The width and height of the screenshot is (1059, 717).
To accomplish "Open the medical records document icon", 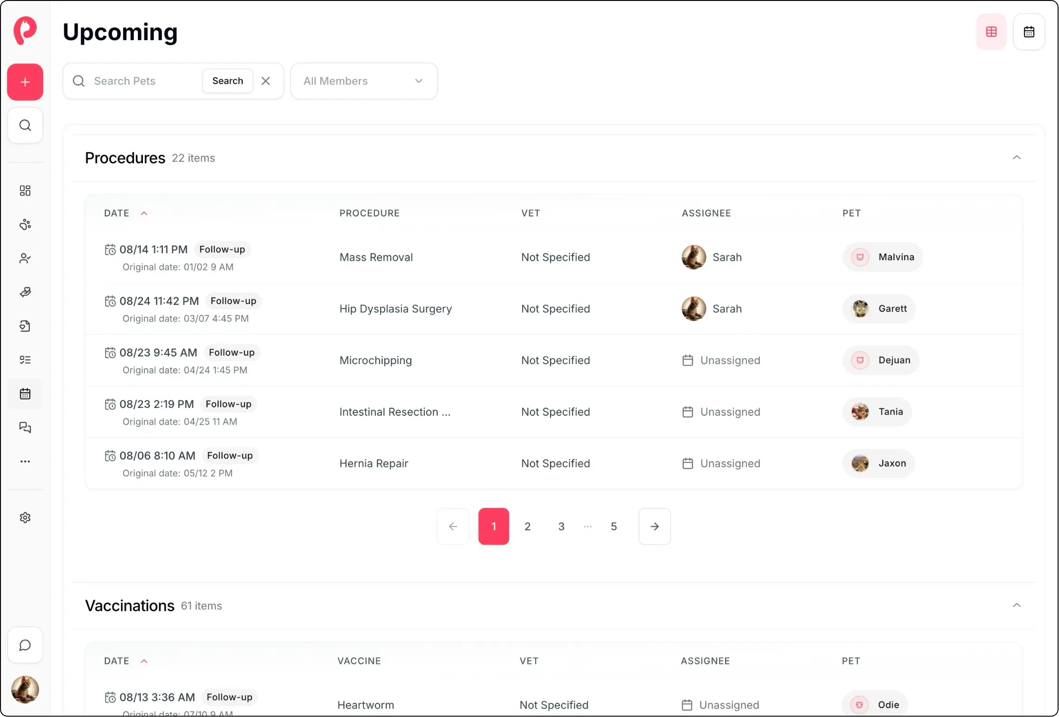I will point(25,326).
